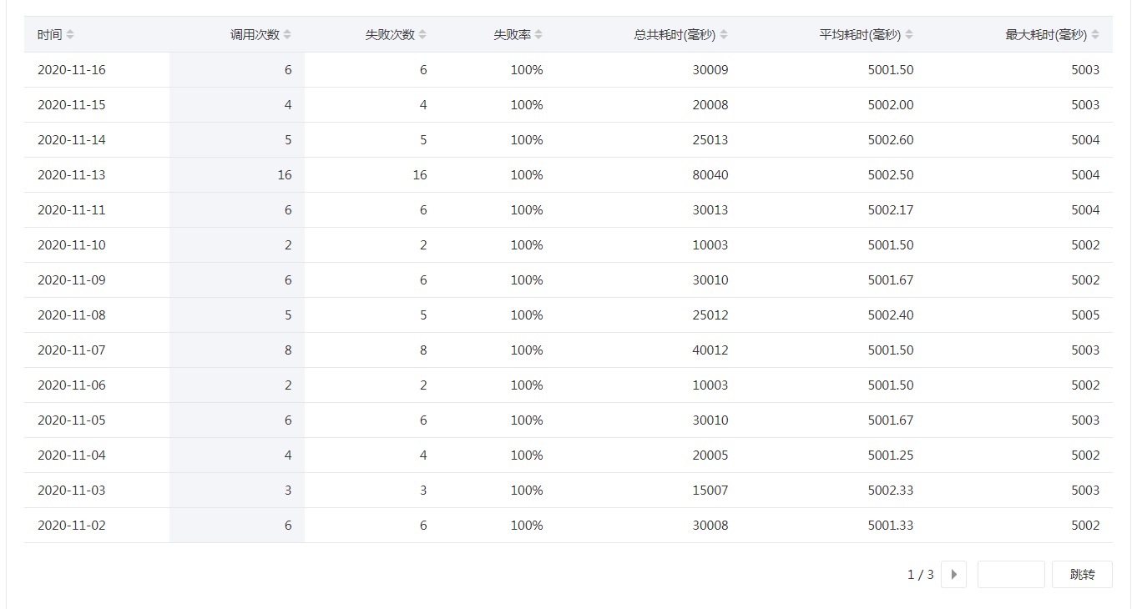
Task: Click total time value 20008
Action: point(710,105)
